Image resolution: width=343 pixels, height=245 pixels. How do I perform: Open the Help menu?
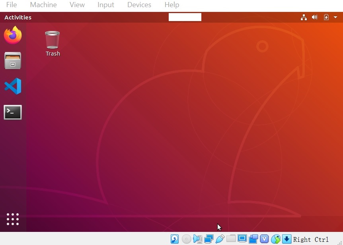(172, 5)
